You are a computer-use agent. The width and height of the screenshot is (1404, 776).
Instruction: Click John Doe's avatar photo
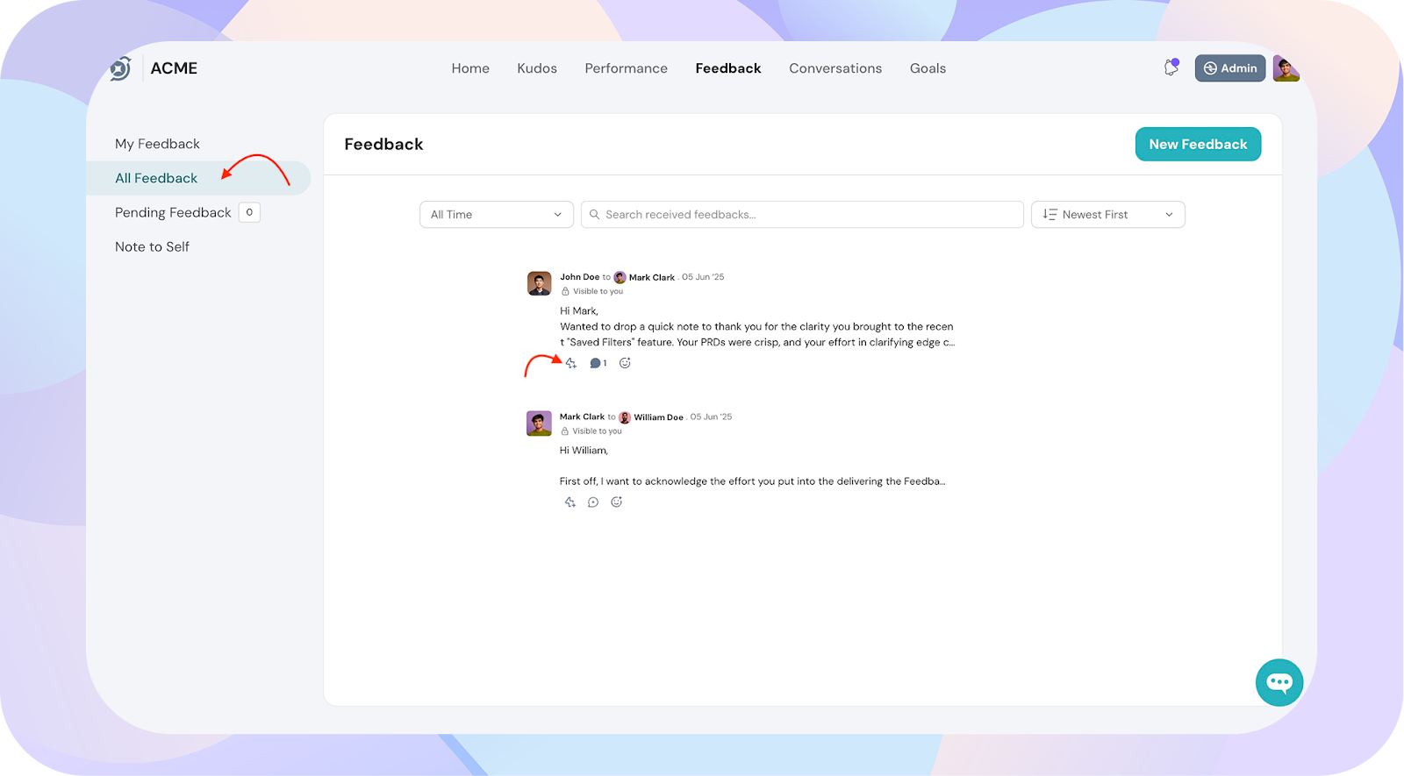[x=539, y=283]
